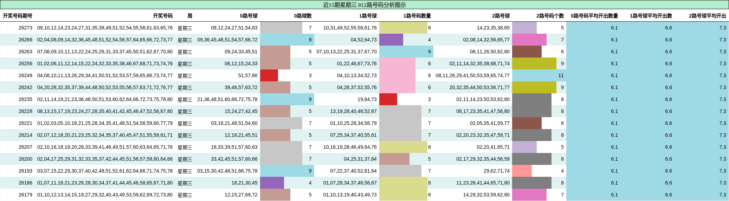The height and width of the screenshot is (201, 729).
Task: Click the purple 1路号码数量 bar in row 26266
Action: click(391, 40)
